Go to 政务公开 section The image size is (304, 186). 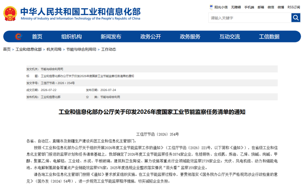pyautogui.click(x=151, y=37)
